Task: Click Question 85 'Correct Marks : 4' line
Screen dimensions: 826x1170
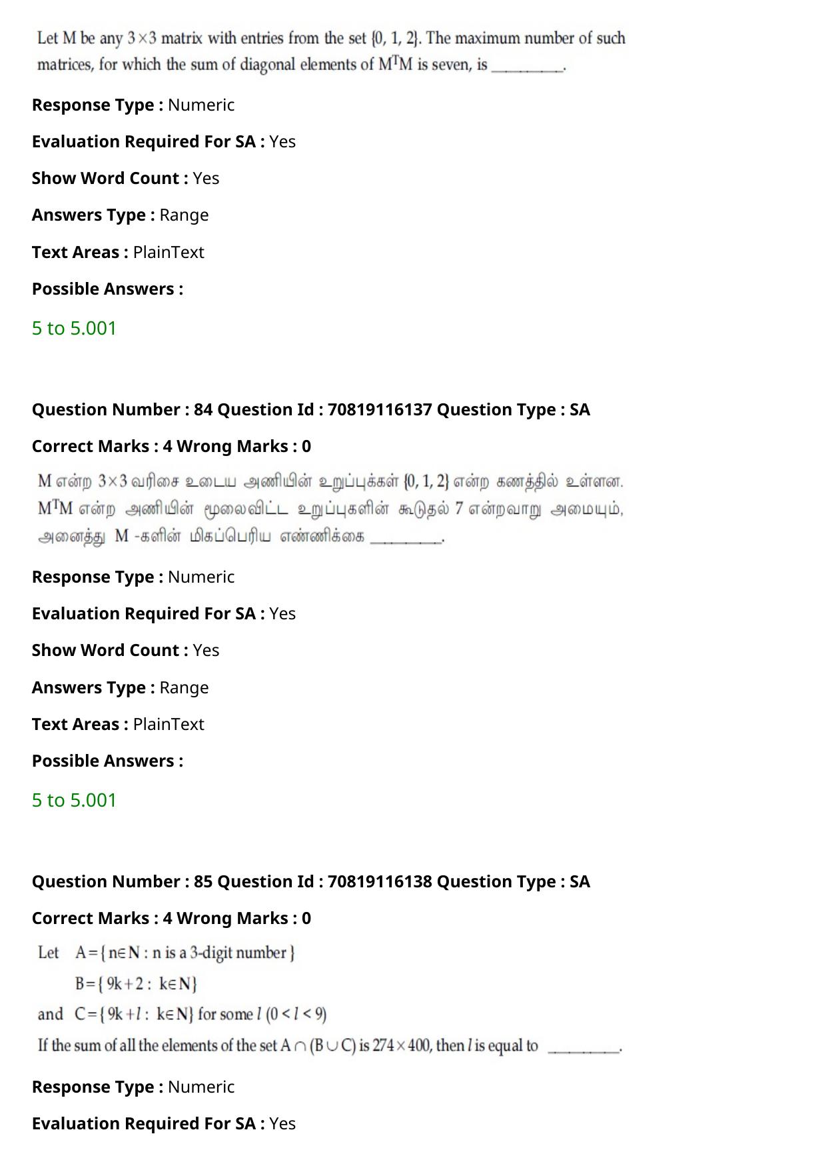Action: click(x=171, y=918)
